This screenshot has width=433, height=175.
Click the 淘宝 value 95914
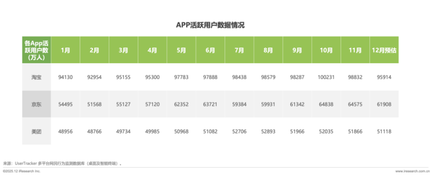pos(384,77)
